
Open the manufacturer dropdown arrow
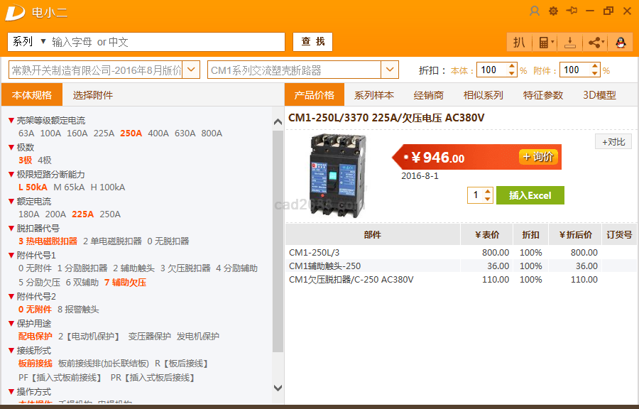[x=192, y=70]
